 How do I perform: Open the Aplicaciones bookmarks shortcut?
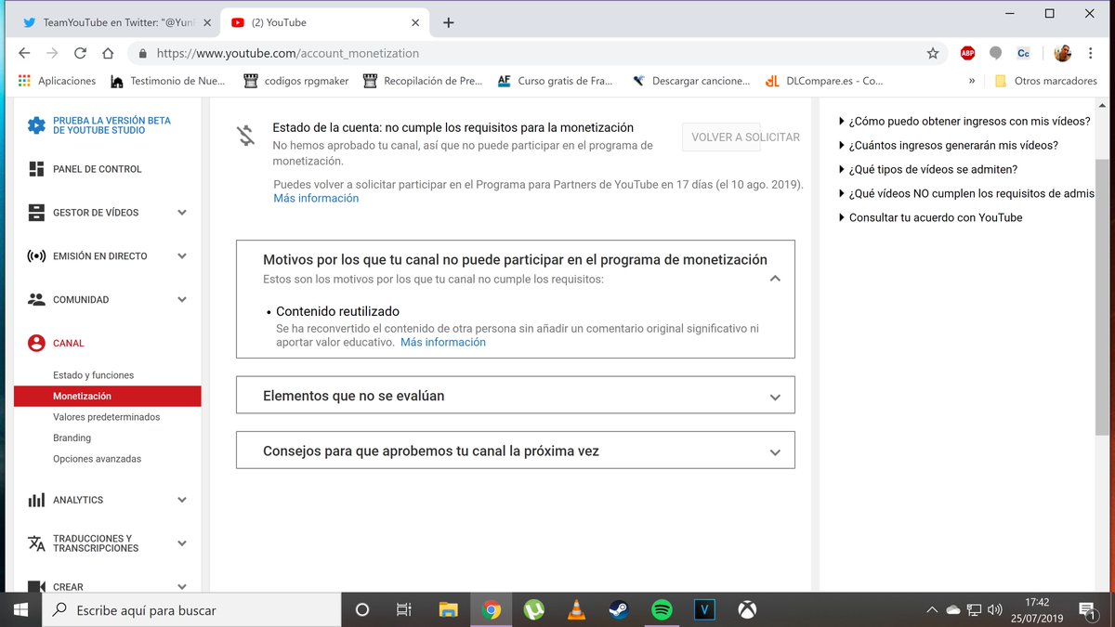[x=57, y=81]
